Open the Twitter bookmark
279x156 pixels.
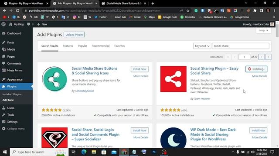101,17
